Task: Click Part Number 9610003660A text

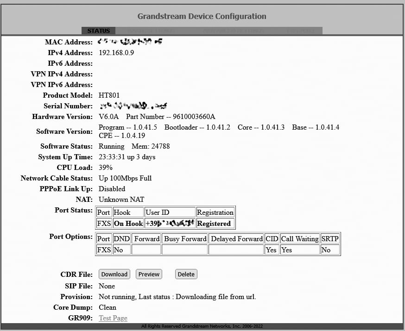Action: pyautogui.click(x=171, y=117)
